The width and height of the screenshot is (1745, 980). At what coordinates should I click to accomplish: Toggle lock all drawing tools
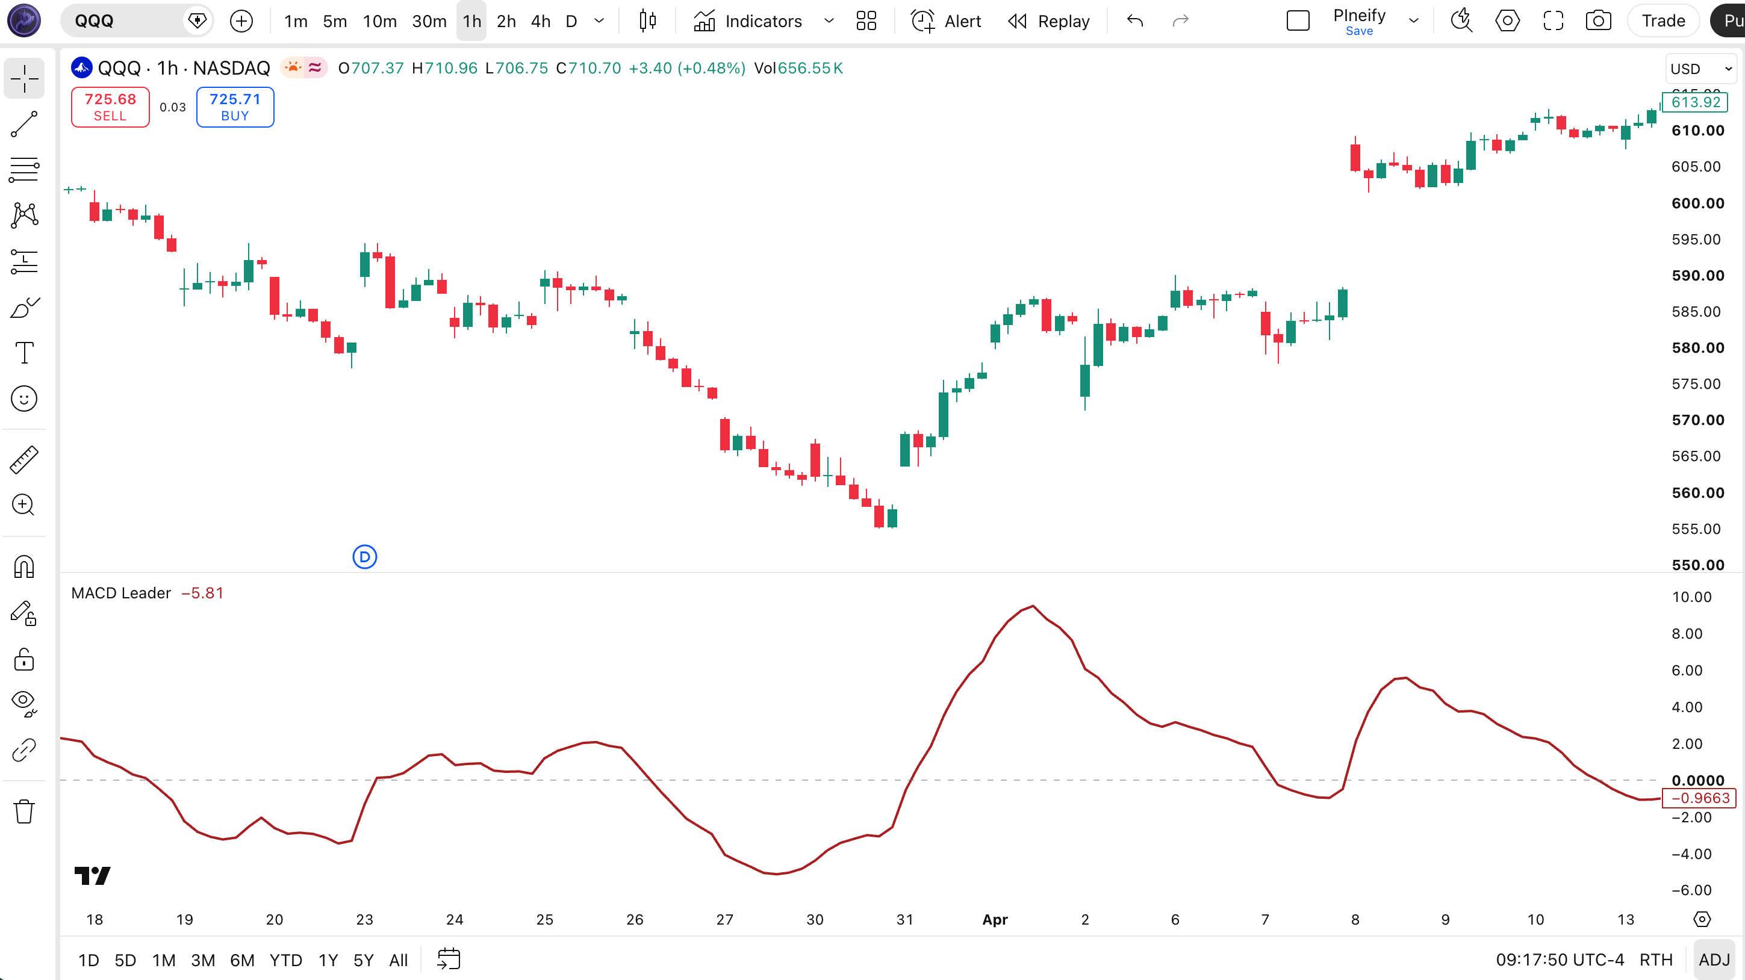pos(24,659)
